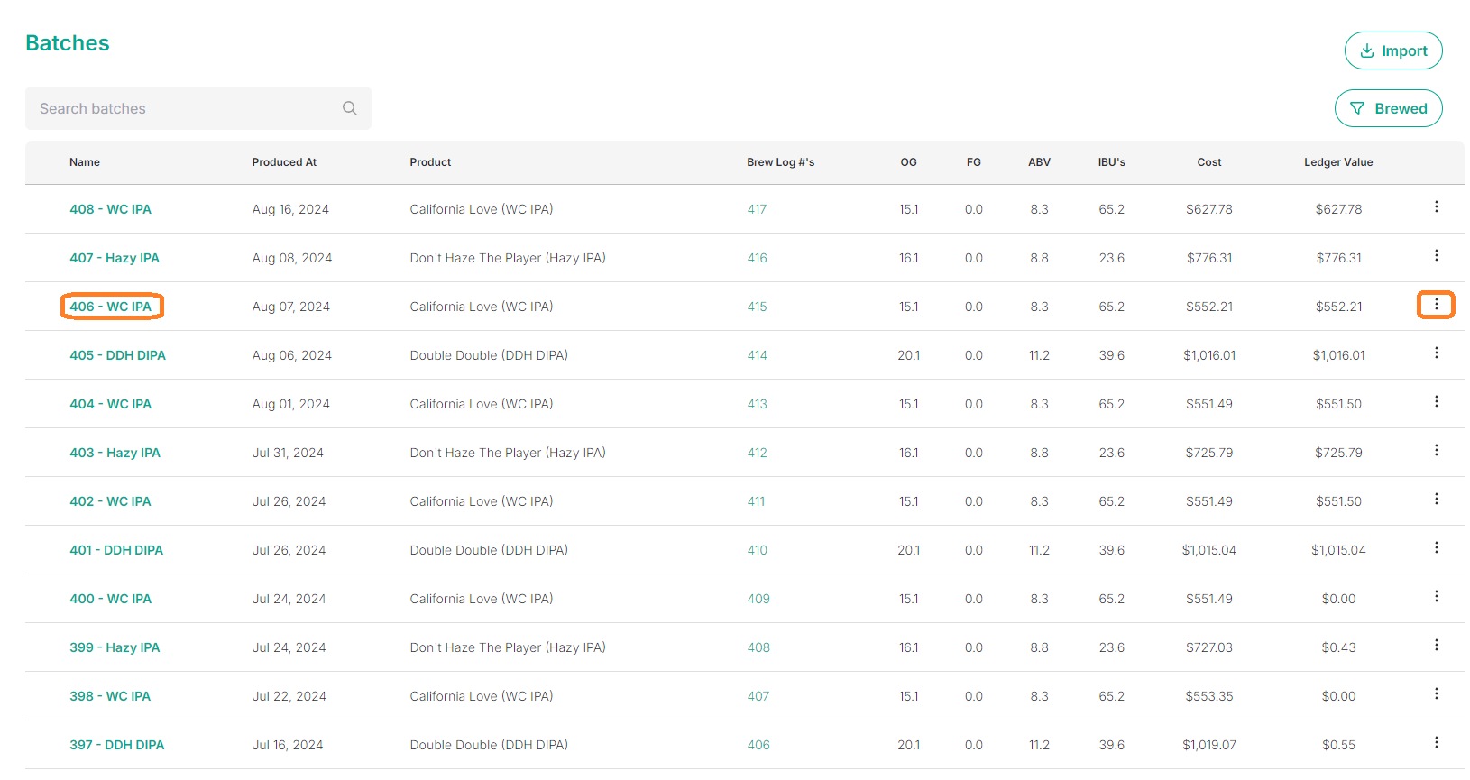Open the 400 - WC IPA batch
Screen dimensions: 1470x780
click(110, 599)
